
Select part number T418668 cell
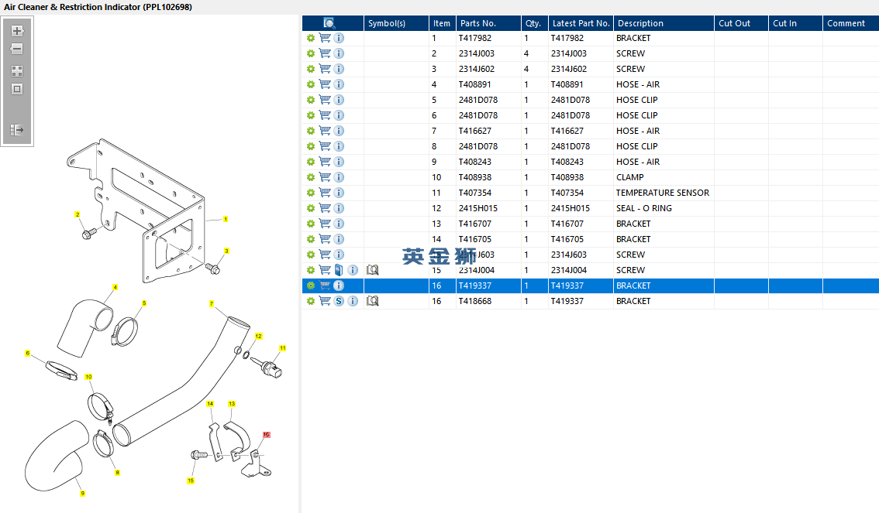coord(488,301)
